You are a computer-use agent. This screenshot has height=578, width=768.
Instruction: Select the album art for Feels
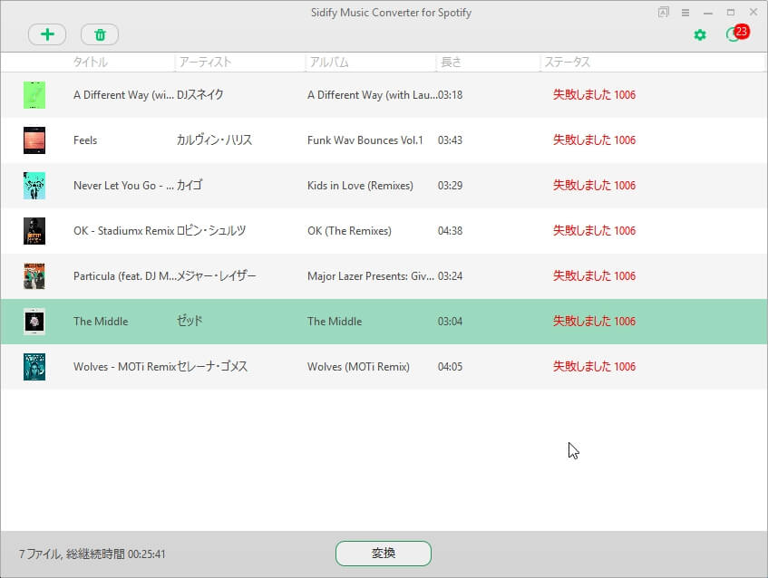(34, 140)
